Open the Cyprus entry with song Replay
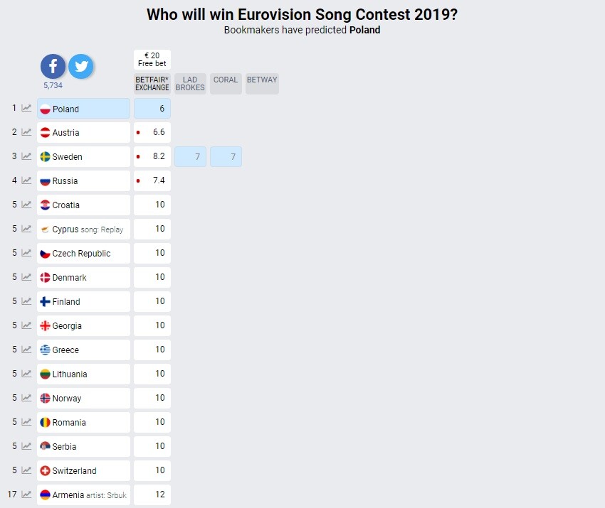 [83, 229]
